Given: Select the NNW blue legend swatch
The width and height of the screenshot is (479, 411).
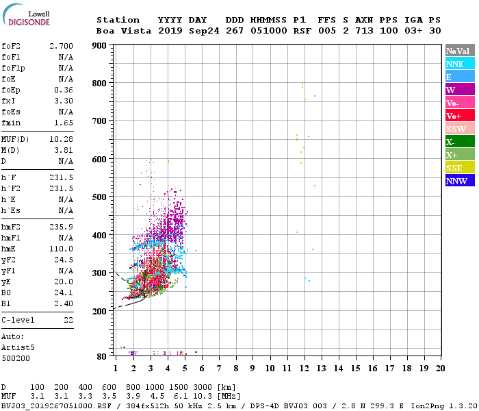Looking at the screenshot, I should click(x=460, y=180).
